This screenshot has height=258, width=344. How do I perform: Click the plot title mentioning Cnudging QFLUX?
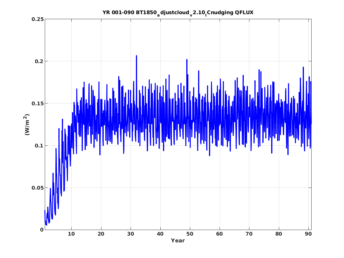[178, 13]
